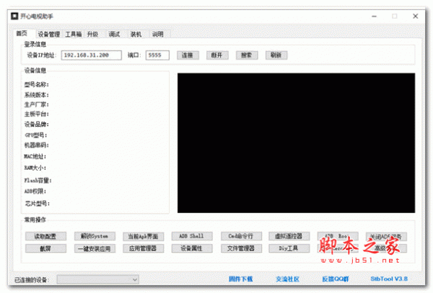Launch the 虚拟遥控器 virtual remote
This screenshot has width=433, height=293.
click(x=289, y=236)
